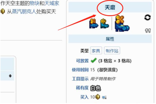
Task: Click the 使用时间 property link
Action: tap(80, 70)
